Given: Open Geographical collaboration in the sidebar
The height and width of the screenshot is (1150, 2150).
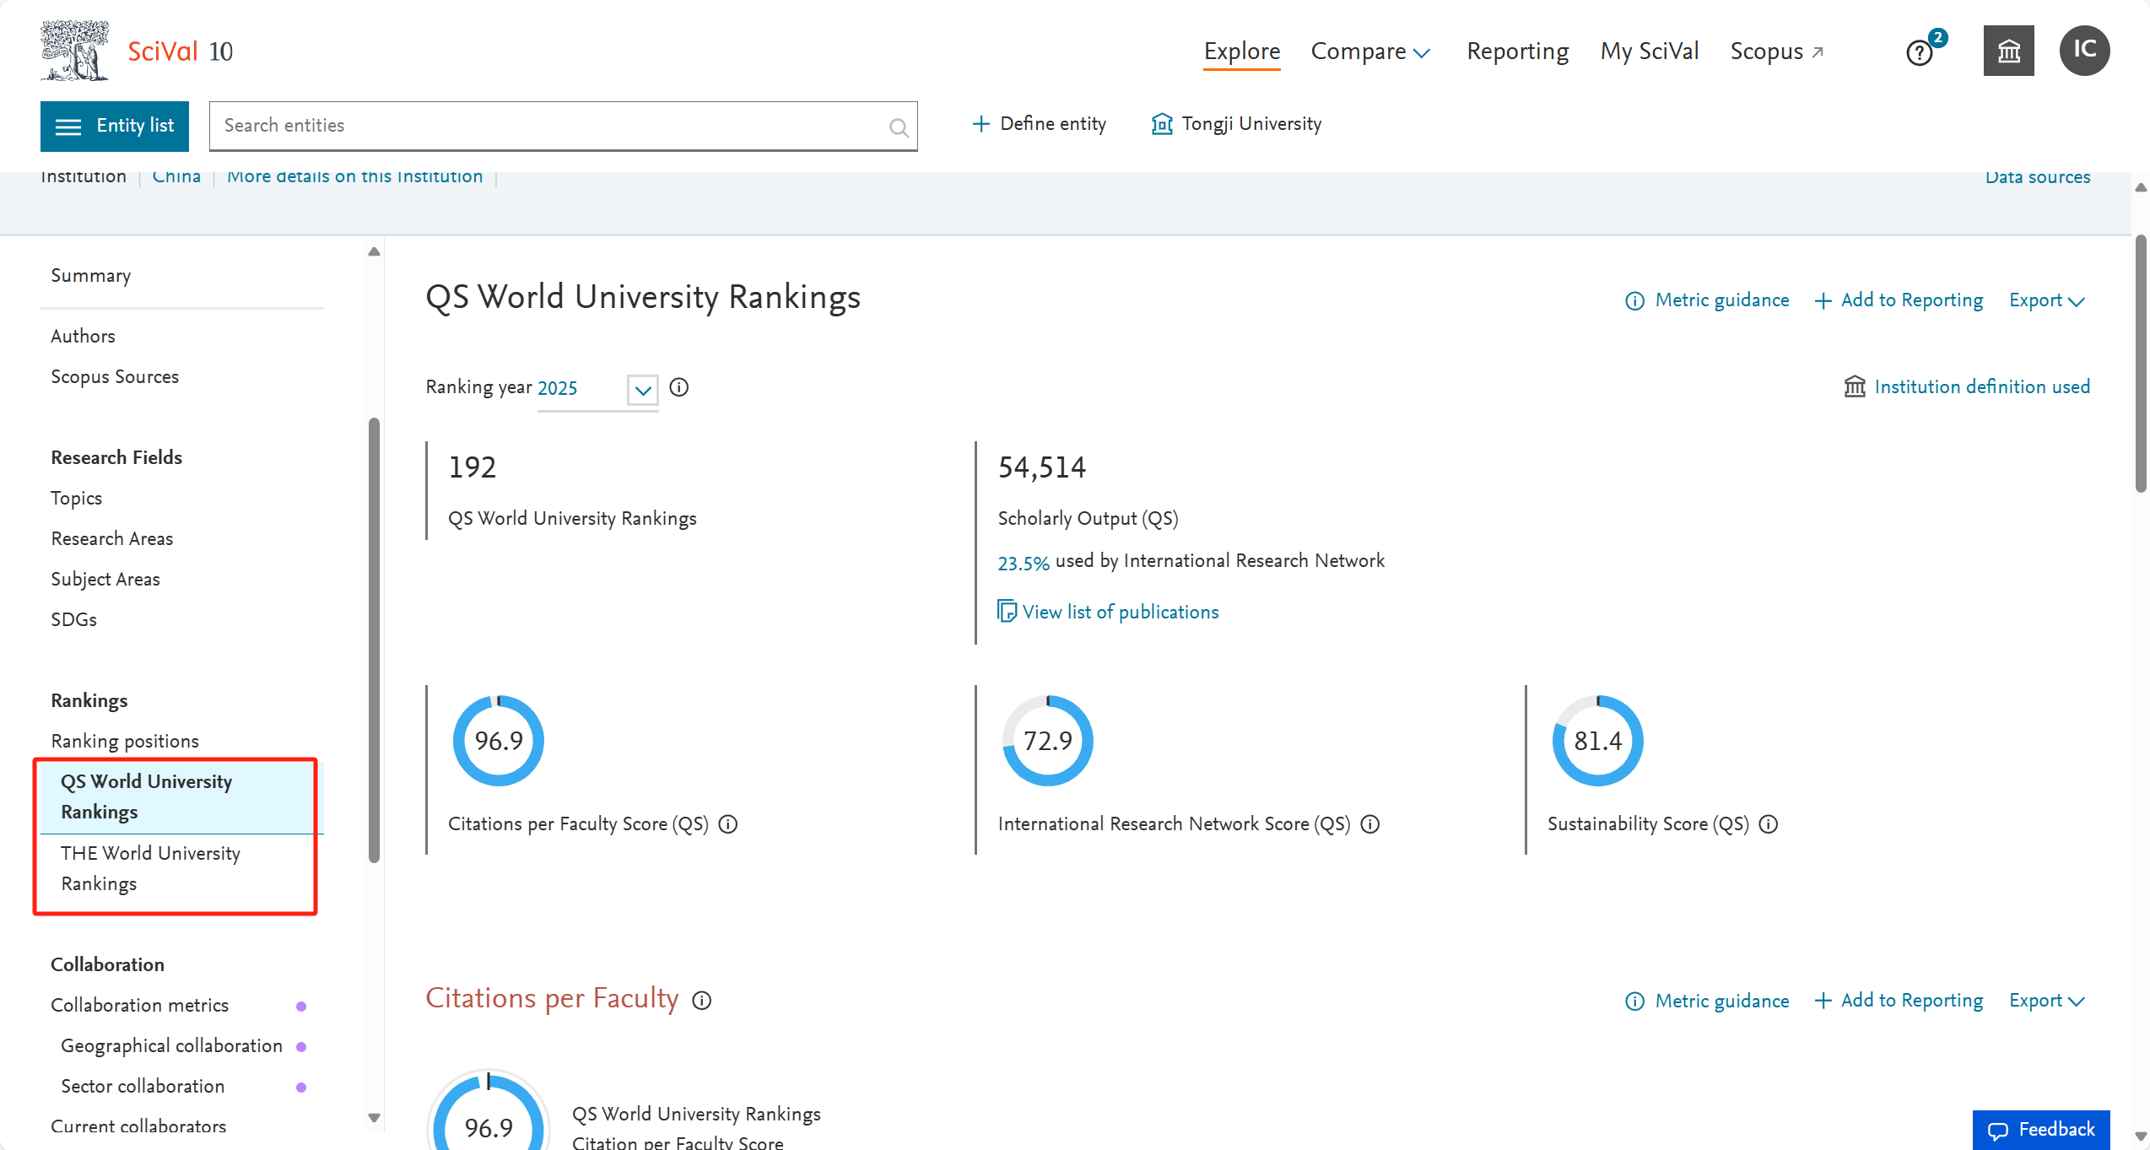Looking at the screenshot, I should click(x=171, y=1045).
